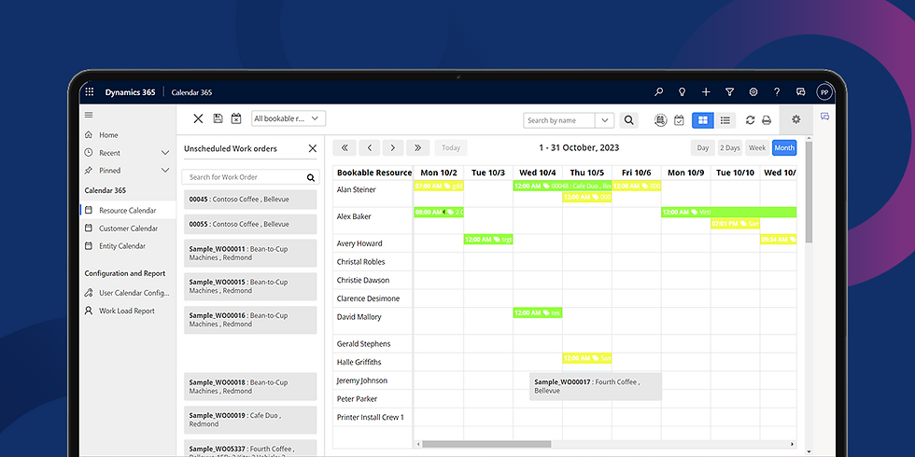This screenshot has width=915, height=457.
Task: Open the dropdown arrow beside Search by name
Action: click(605, 120)
